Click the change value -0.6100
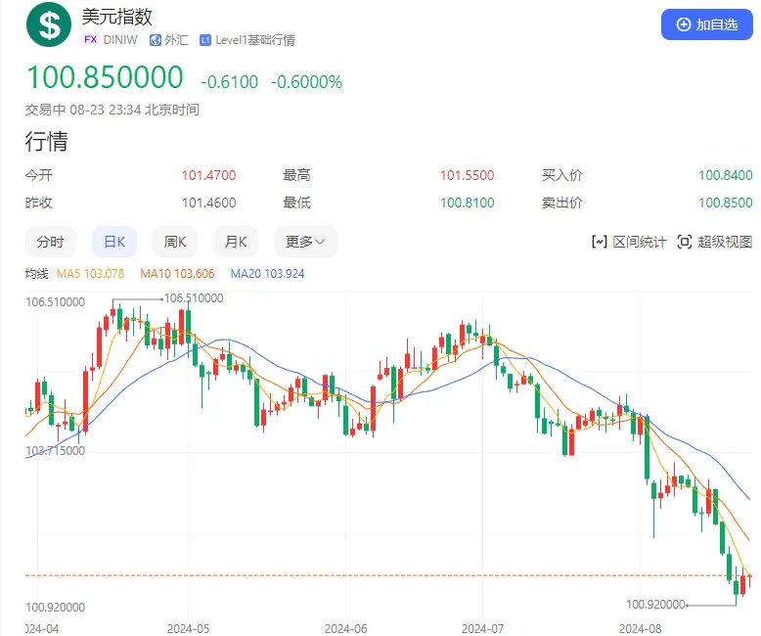Screen dimensions: 761x636 pos(230,81)
